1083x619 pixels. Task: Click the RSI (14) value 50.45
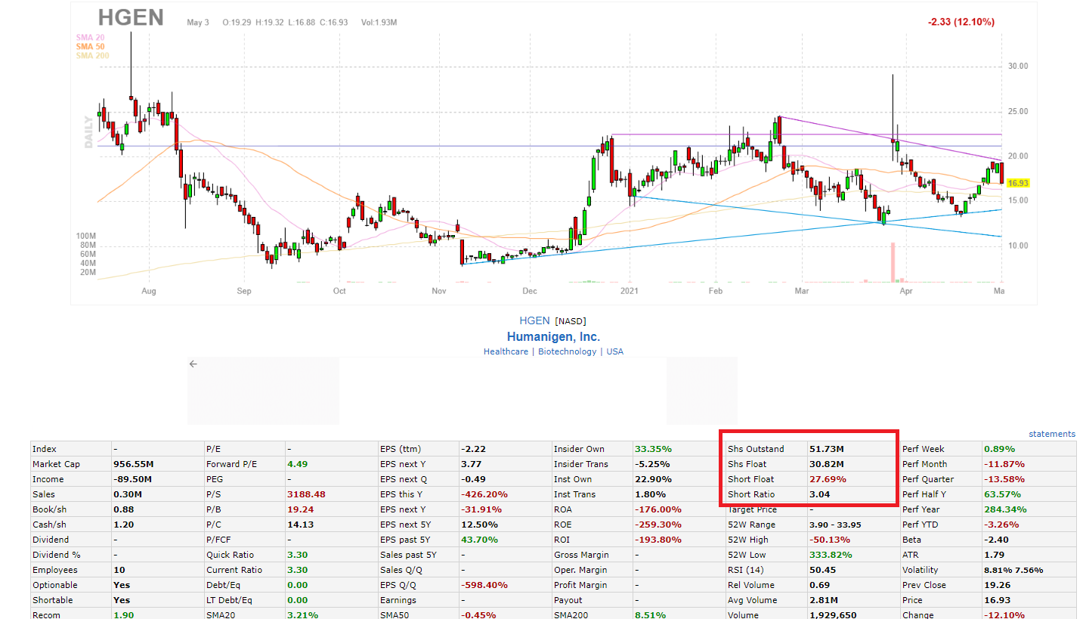click(x=822, y=570)
